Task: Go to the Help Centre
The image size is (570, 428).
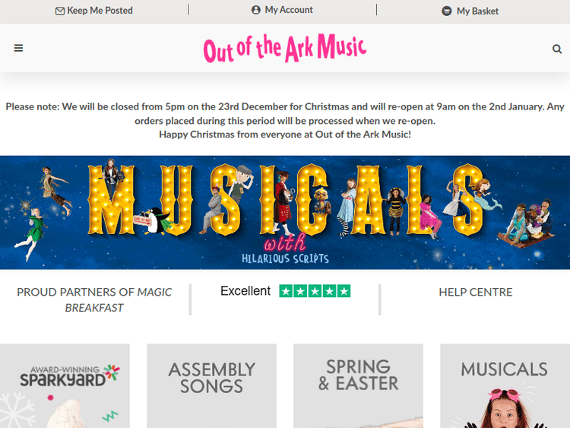Action: click(x=475, y=292)
